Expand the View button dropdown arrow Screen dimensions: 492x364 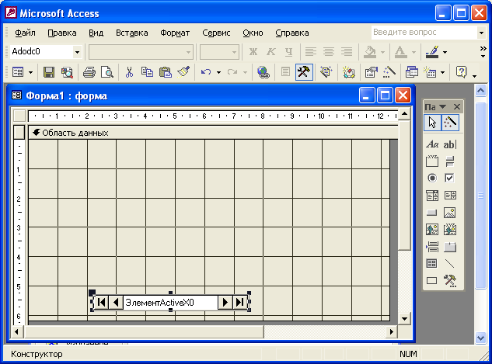[x=31, y=72]
